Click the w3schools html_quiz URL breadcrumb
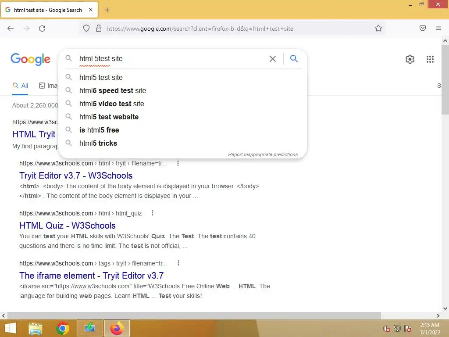The height and width of the screenshot is (337, 449). click(x=81, y=213)
